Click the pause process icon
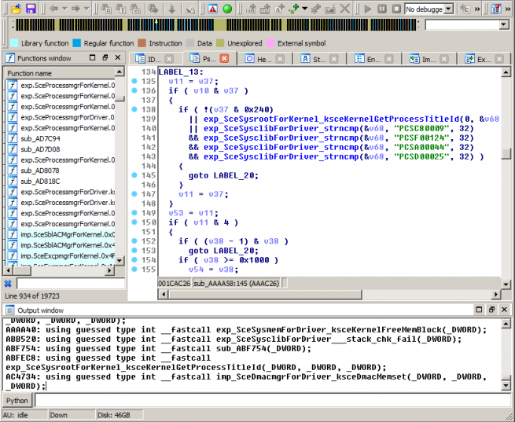The width and height of the screenshot is (515, 422). [381, 9]
